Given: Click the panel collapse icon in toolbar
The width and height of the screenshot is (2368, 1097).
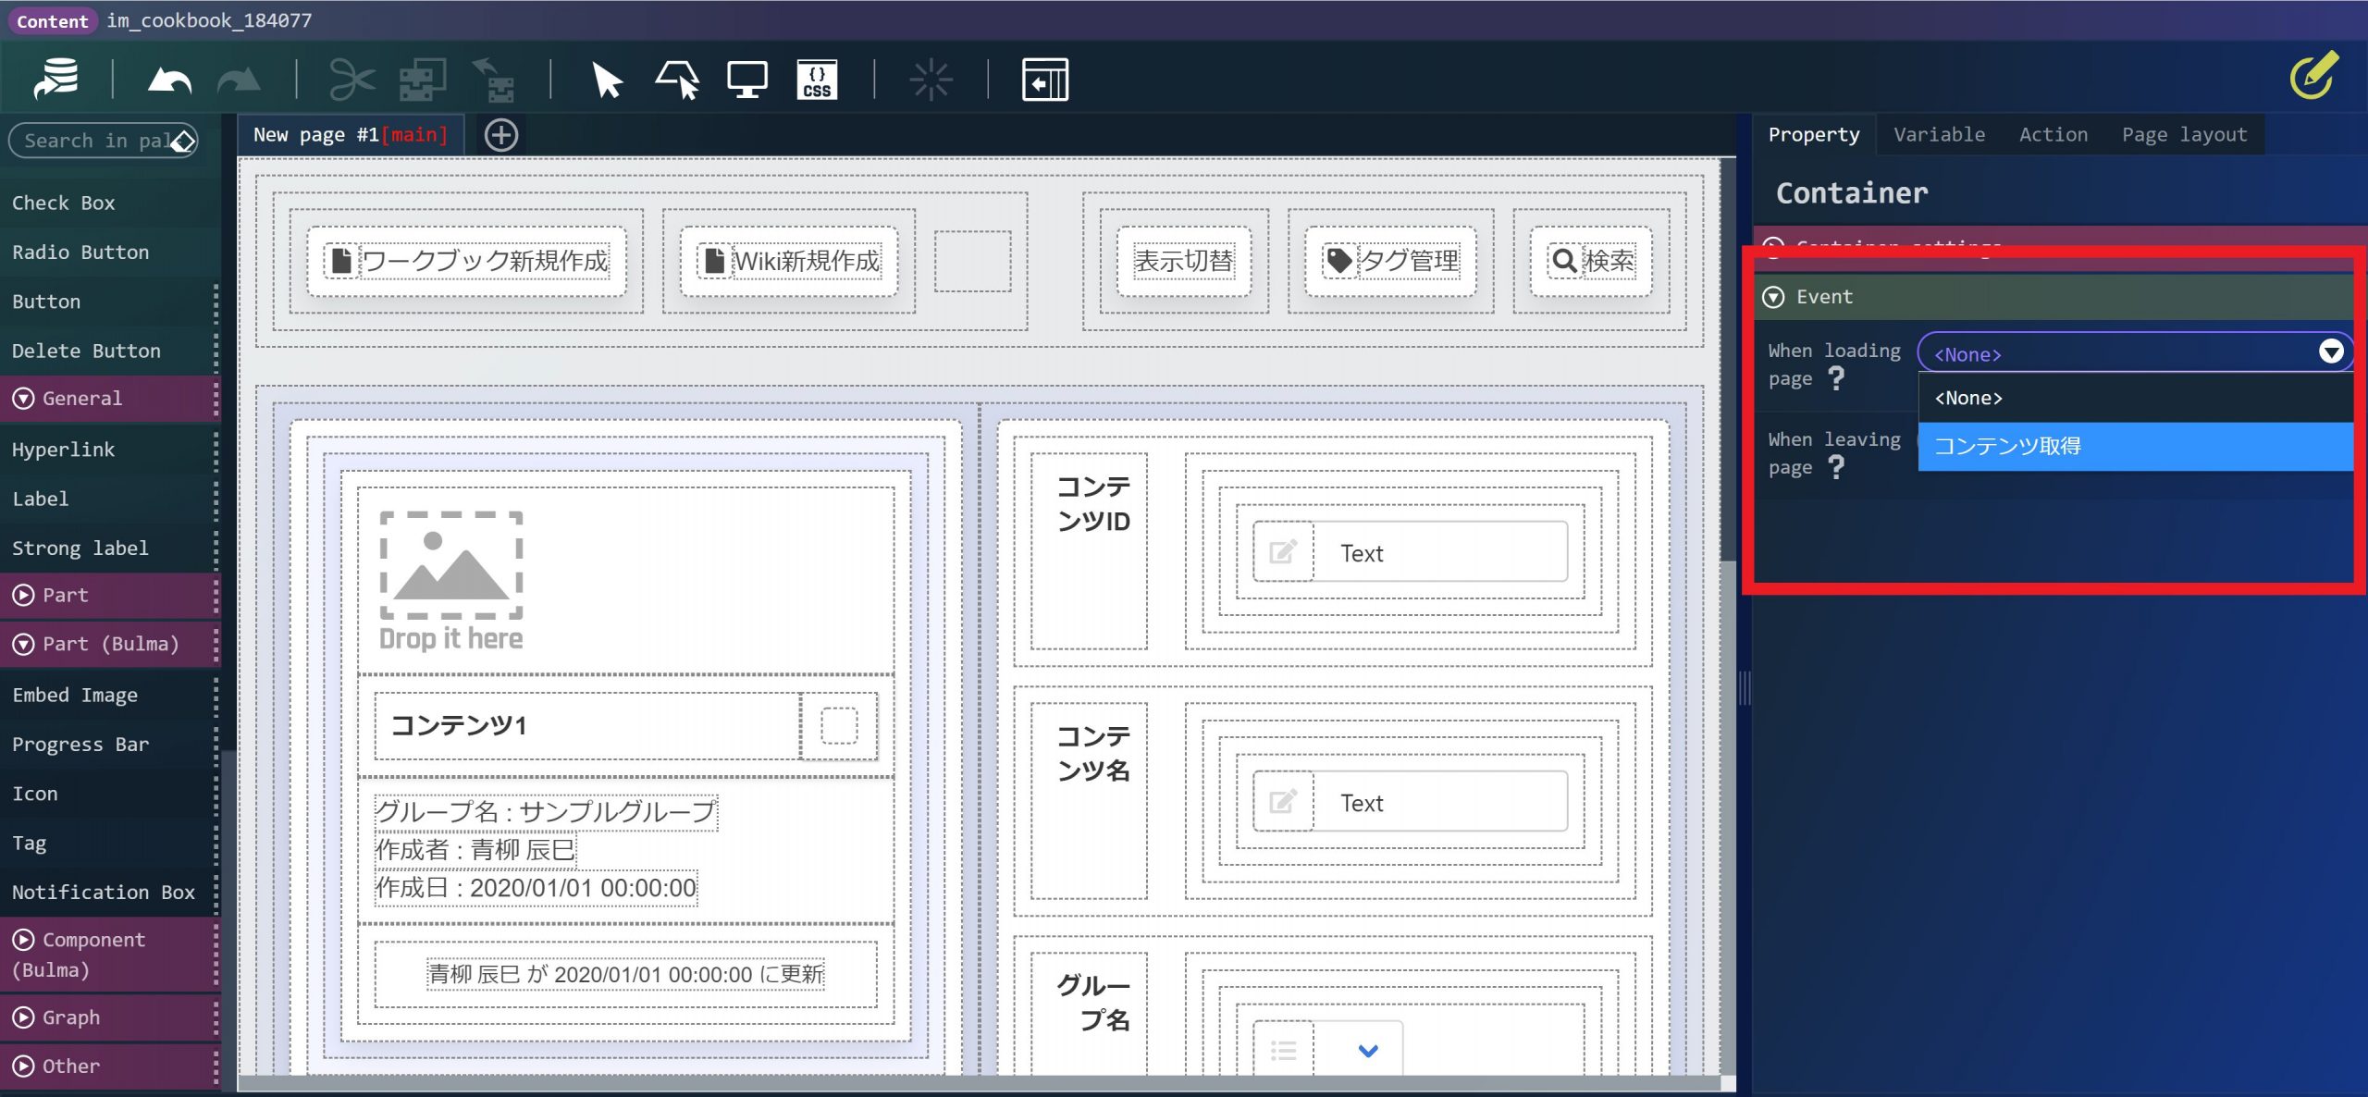Looking at the screenshot, I should coord(1044,80).
